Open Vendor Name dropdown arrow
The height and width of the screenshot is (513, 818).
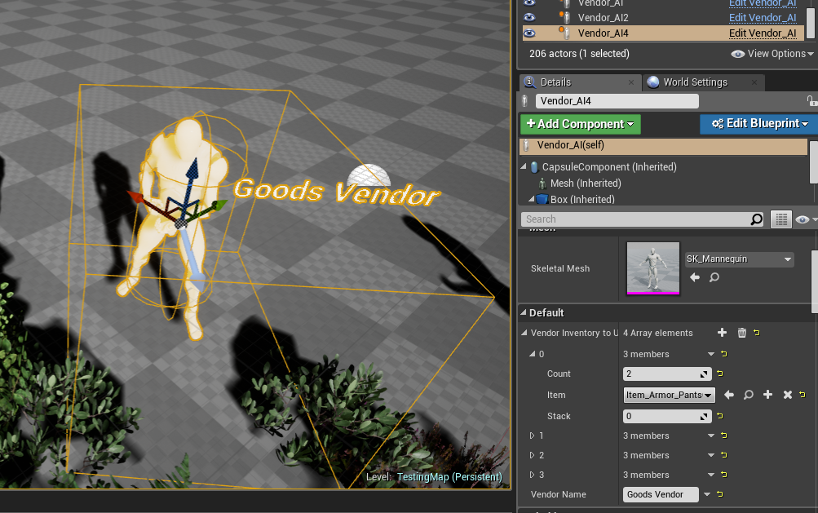707,494
